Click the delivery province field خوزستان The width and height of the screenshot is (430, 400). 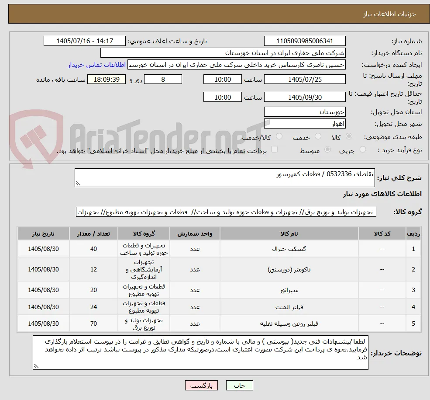click(305, 112)
